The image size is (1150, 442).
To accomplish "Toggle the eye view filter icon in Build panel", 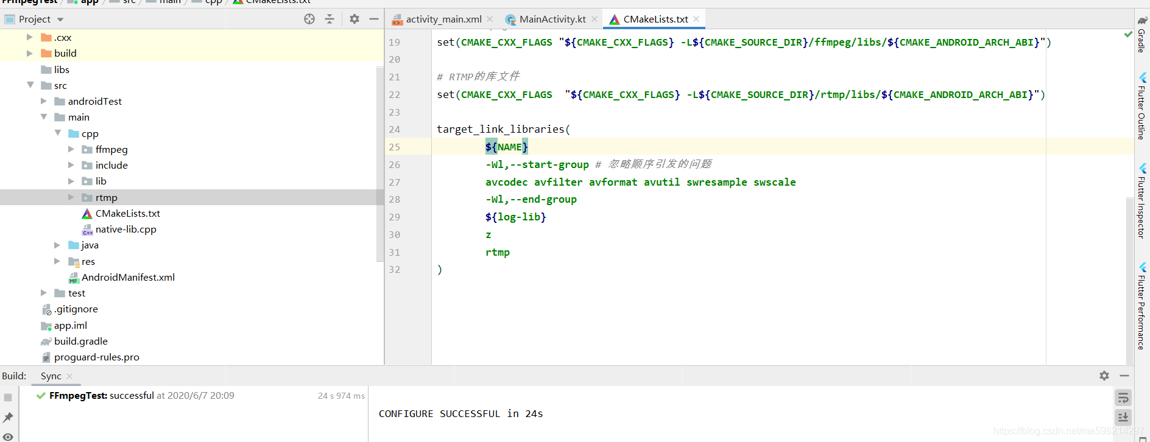I will coord(8,437).
